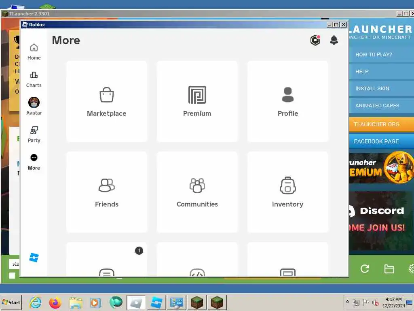
Task: Open Charts in the Roblox sidebar
Action: (34, 79)
